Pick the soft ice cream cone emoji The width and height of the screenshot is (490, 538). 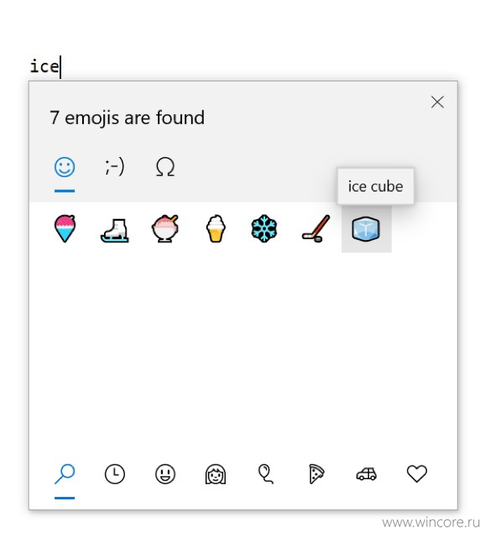[x=216, y=229]
